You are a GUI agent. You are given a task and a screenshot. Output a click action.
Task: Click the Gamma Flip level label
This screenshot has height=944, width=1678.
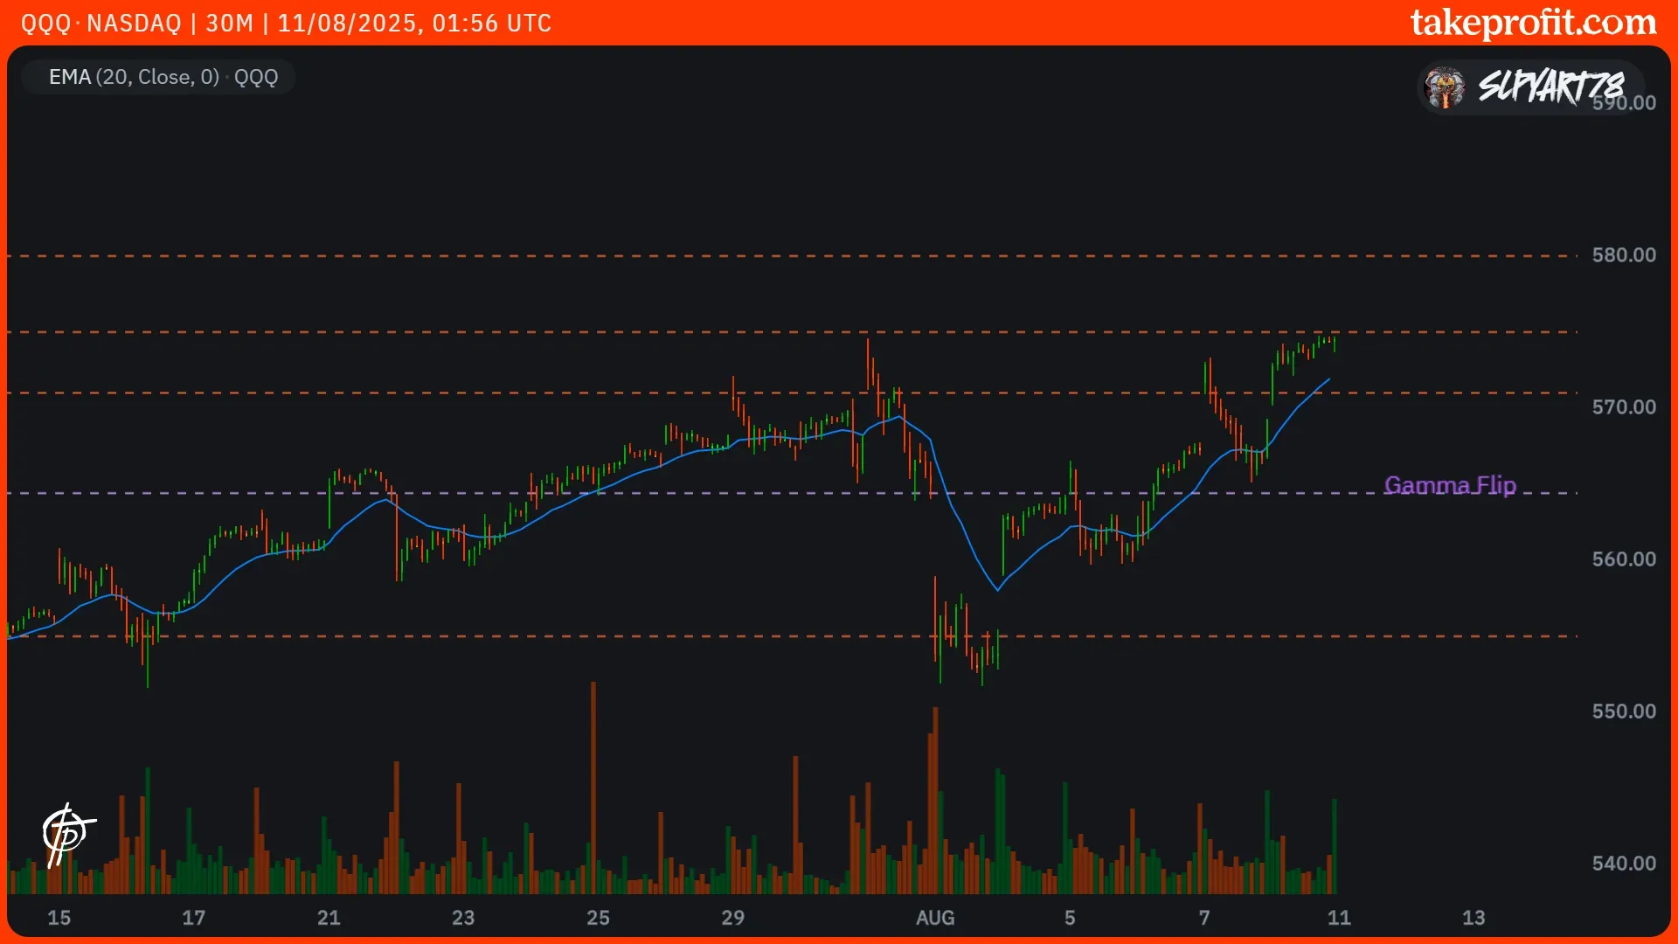1450,485
